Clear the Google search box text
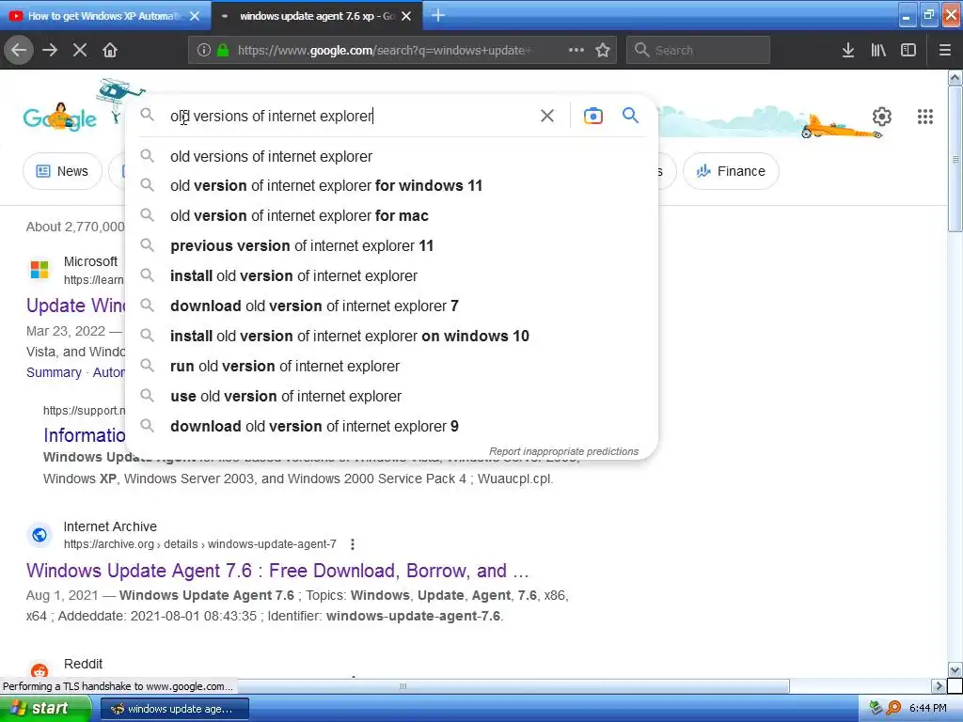The width and height of the screenshot is (963, 722). 547,116
